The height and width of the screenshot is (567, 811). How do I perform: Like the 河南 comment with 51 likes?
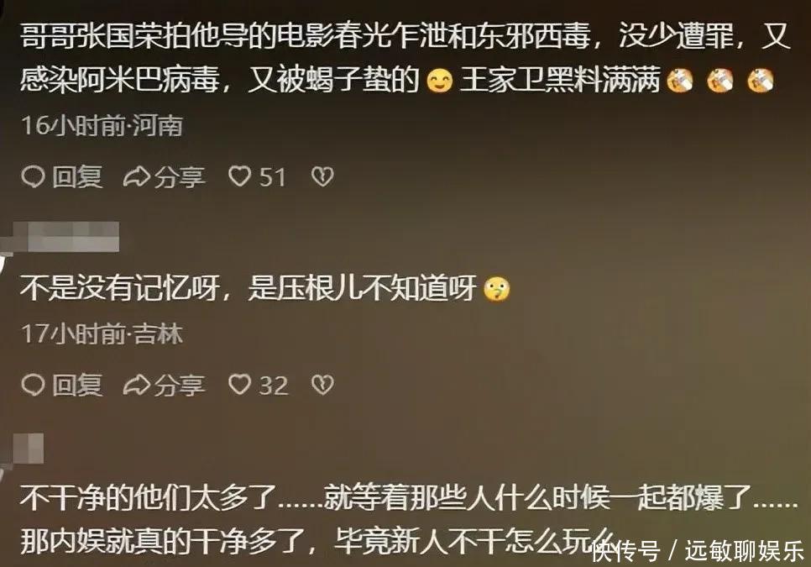[x=240, y=177]
